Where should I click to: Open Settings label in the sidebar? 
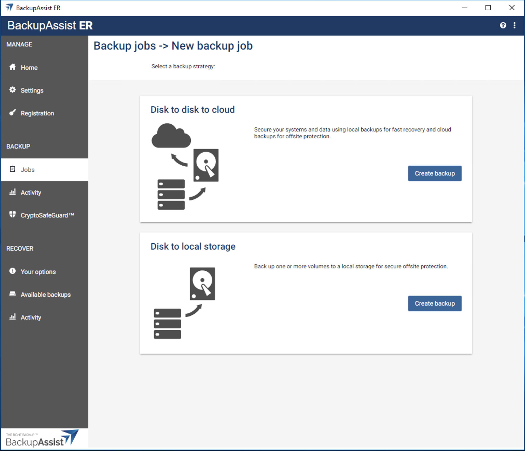[32, 90]
